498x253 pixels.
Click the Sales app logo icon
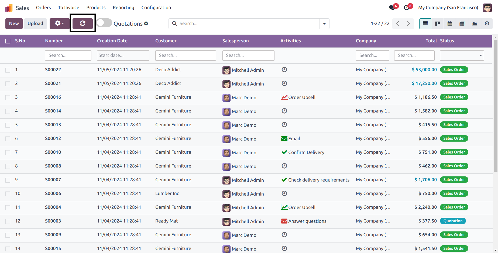point(9,8)
